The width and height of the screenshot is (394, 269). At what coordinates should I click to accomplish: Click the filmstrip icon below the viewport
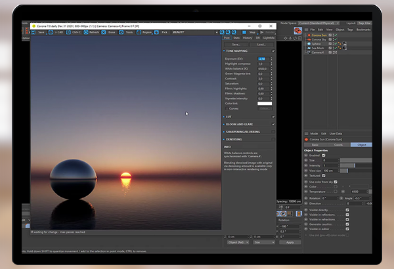[x=299, y=213]
